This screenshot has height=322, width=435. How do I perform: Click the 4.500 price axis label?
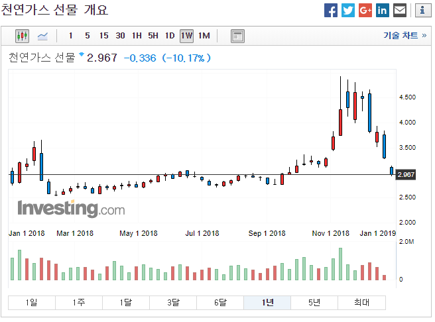(x=407, y=97)
